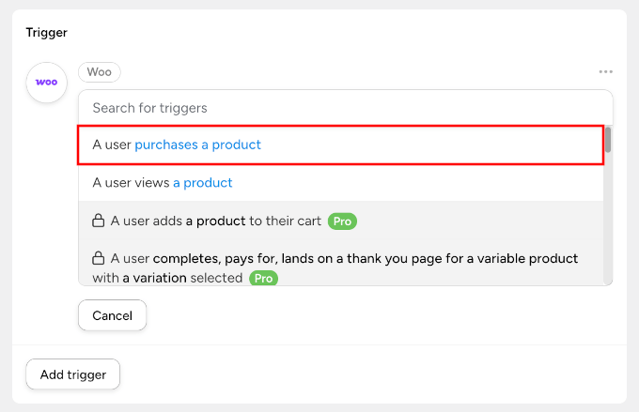Click the blue "purchases a product" link text

tap(197, 145)
